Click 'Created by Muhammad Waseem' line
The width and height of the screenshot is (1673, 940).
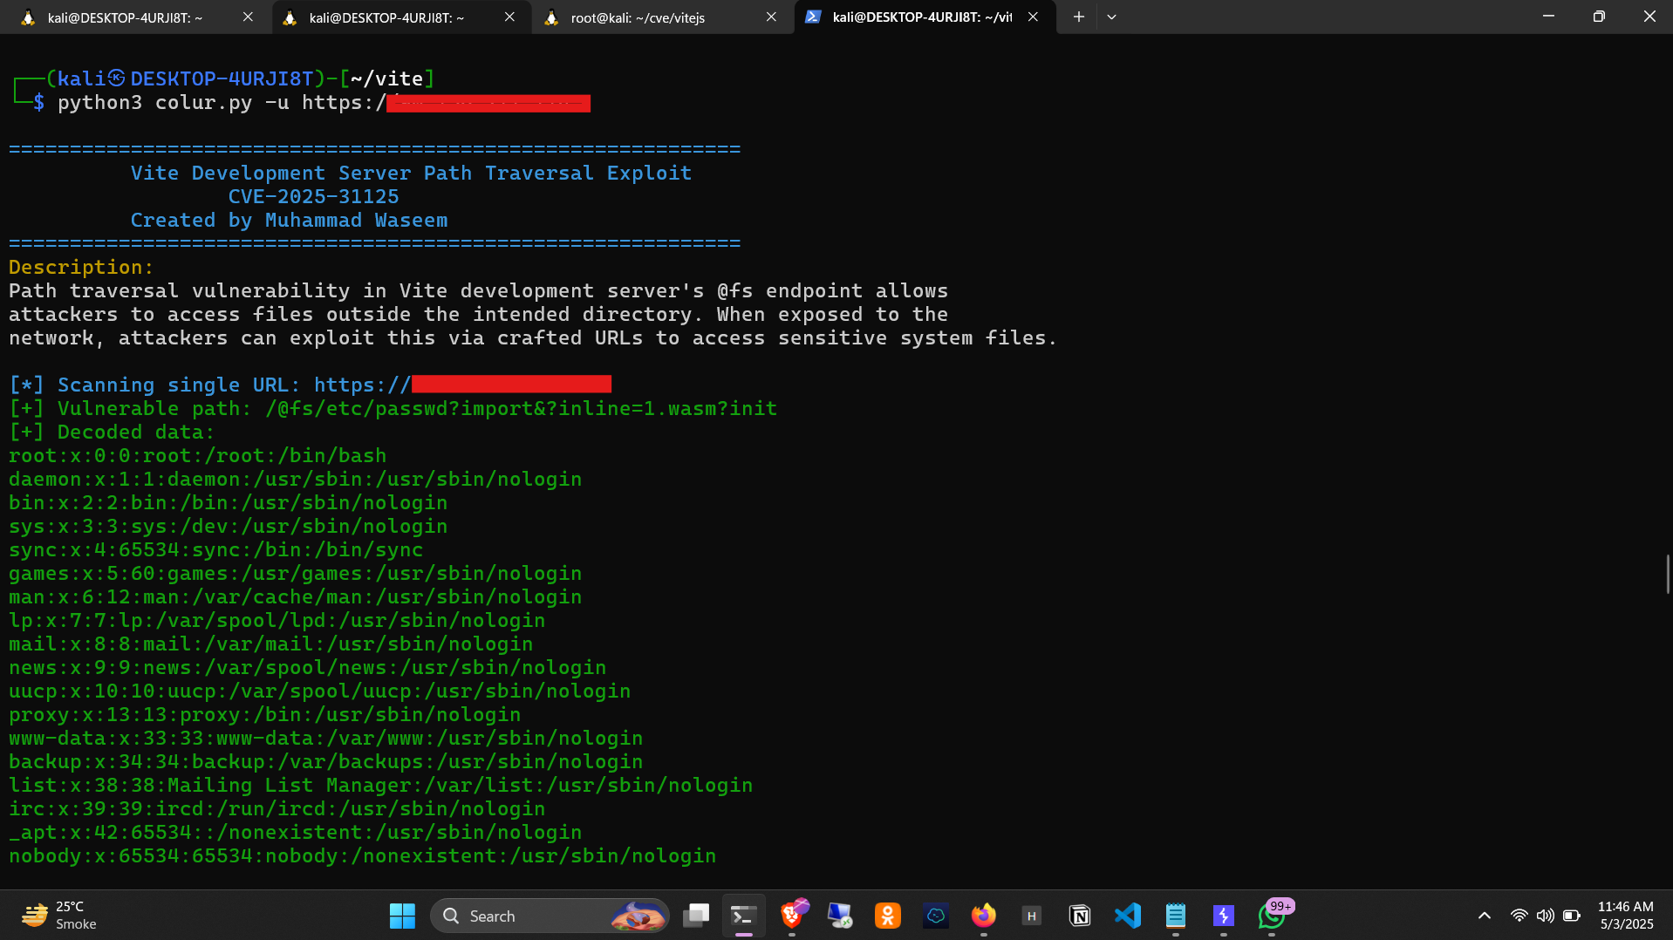point(289,220)
